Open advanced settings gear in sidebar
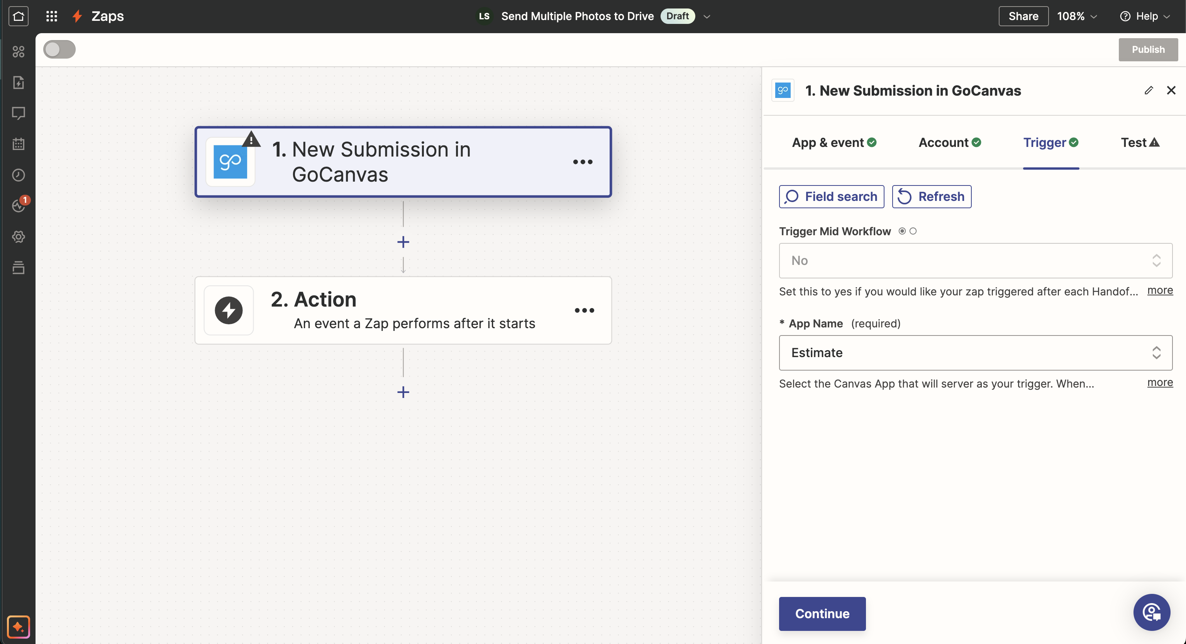This screenshot has height=644, width=1186. [x=19, y=236]
